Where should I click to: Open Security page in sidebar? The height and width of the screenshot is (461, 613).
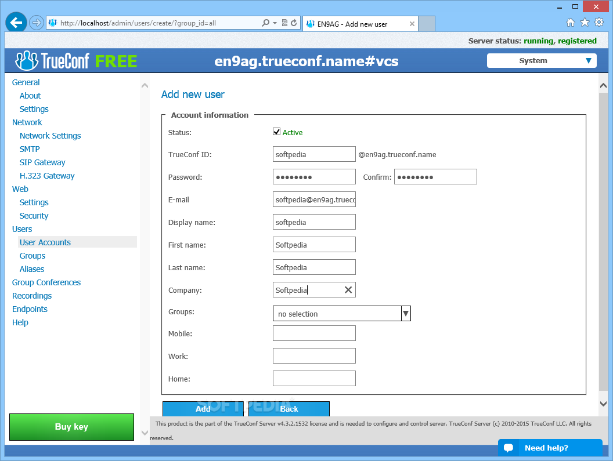click(x=34, y=216)
